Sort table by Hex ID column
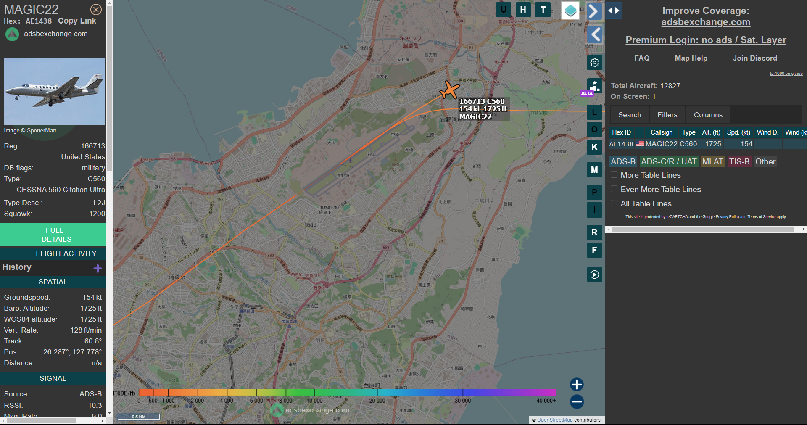This screenshot has height=425, width=807. pos(621,132)
